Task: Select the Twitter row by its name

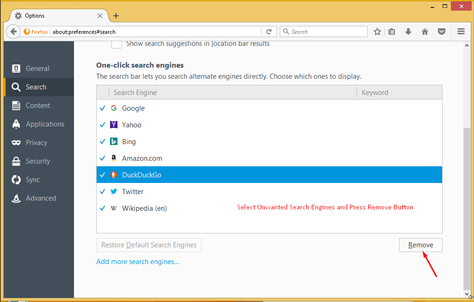Action: pyautogui.click(x=133, y=191)
